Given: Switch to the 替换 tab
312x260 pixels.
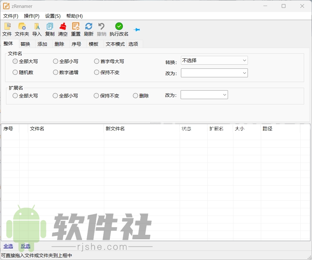Looking at the screenshot, I should (x=25, y=44).
